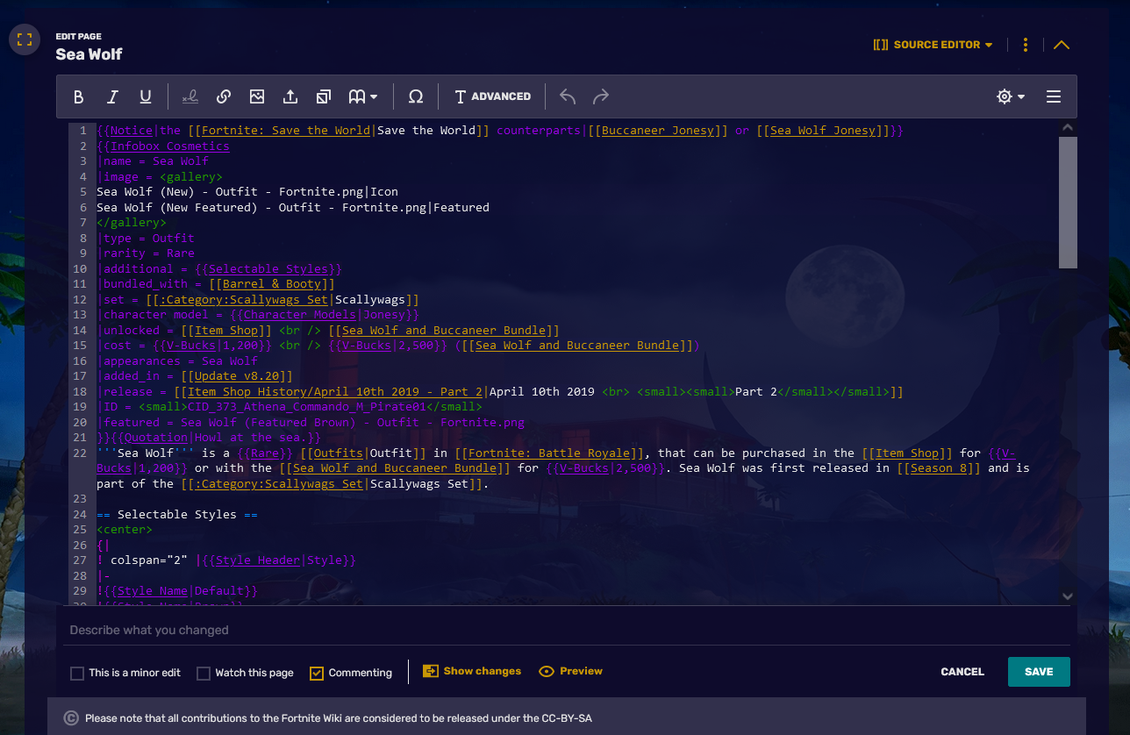Viewport: 1130px width, 735px height.
Task: Insert signature and timestamp
Action: [190, 96]
